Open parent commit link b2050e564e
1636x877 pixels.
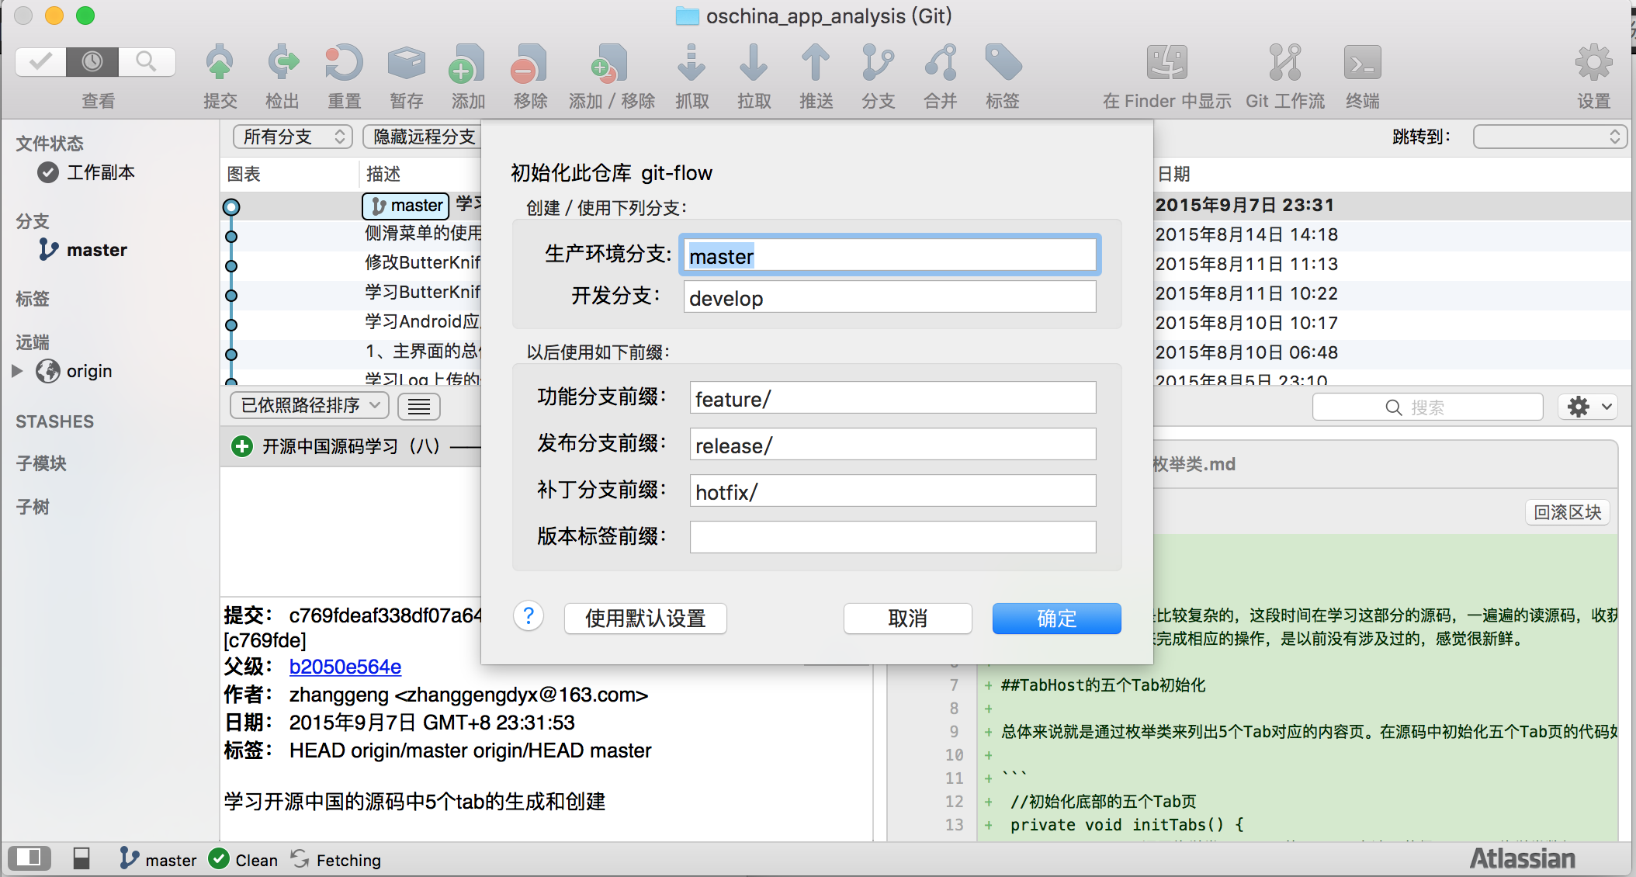tap(345, 667)
